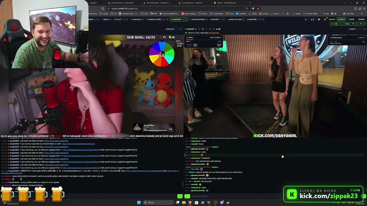Open Brave browser taskbar icon
Viewport: 367px width, 206px height.
[x=190, y=203]
